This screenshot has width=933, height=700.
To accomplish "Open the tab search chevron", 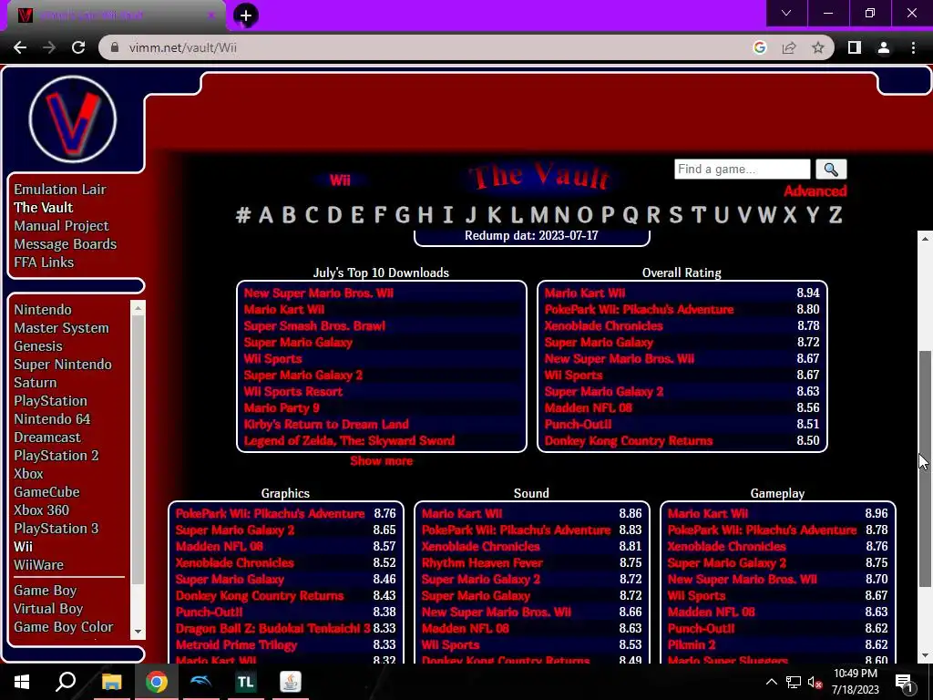I will tap(786, 13).
